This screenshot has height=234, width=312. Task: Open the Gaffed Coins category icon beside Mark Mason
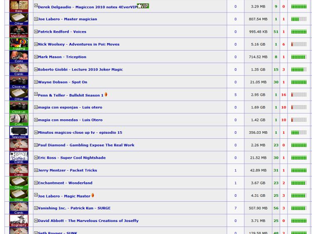coord(19,57)
